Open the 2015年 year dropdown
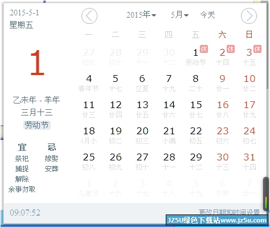Viewport: 270px width, 227px height. point(141,15)
